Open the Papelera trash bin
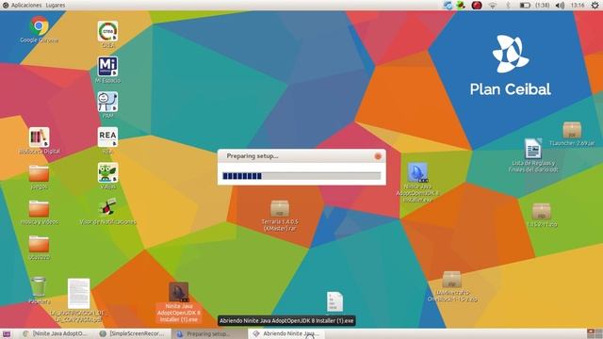 39,286
